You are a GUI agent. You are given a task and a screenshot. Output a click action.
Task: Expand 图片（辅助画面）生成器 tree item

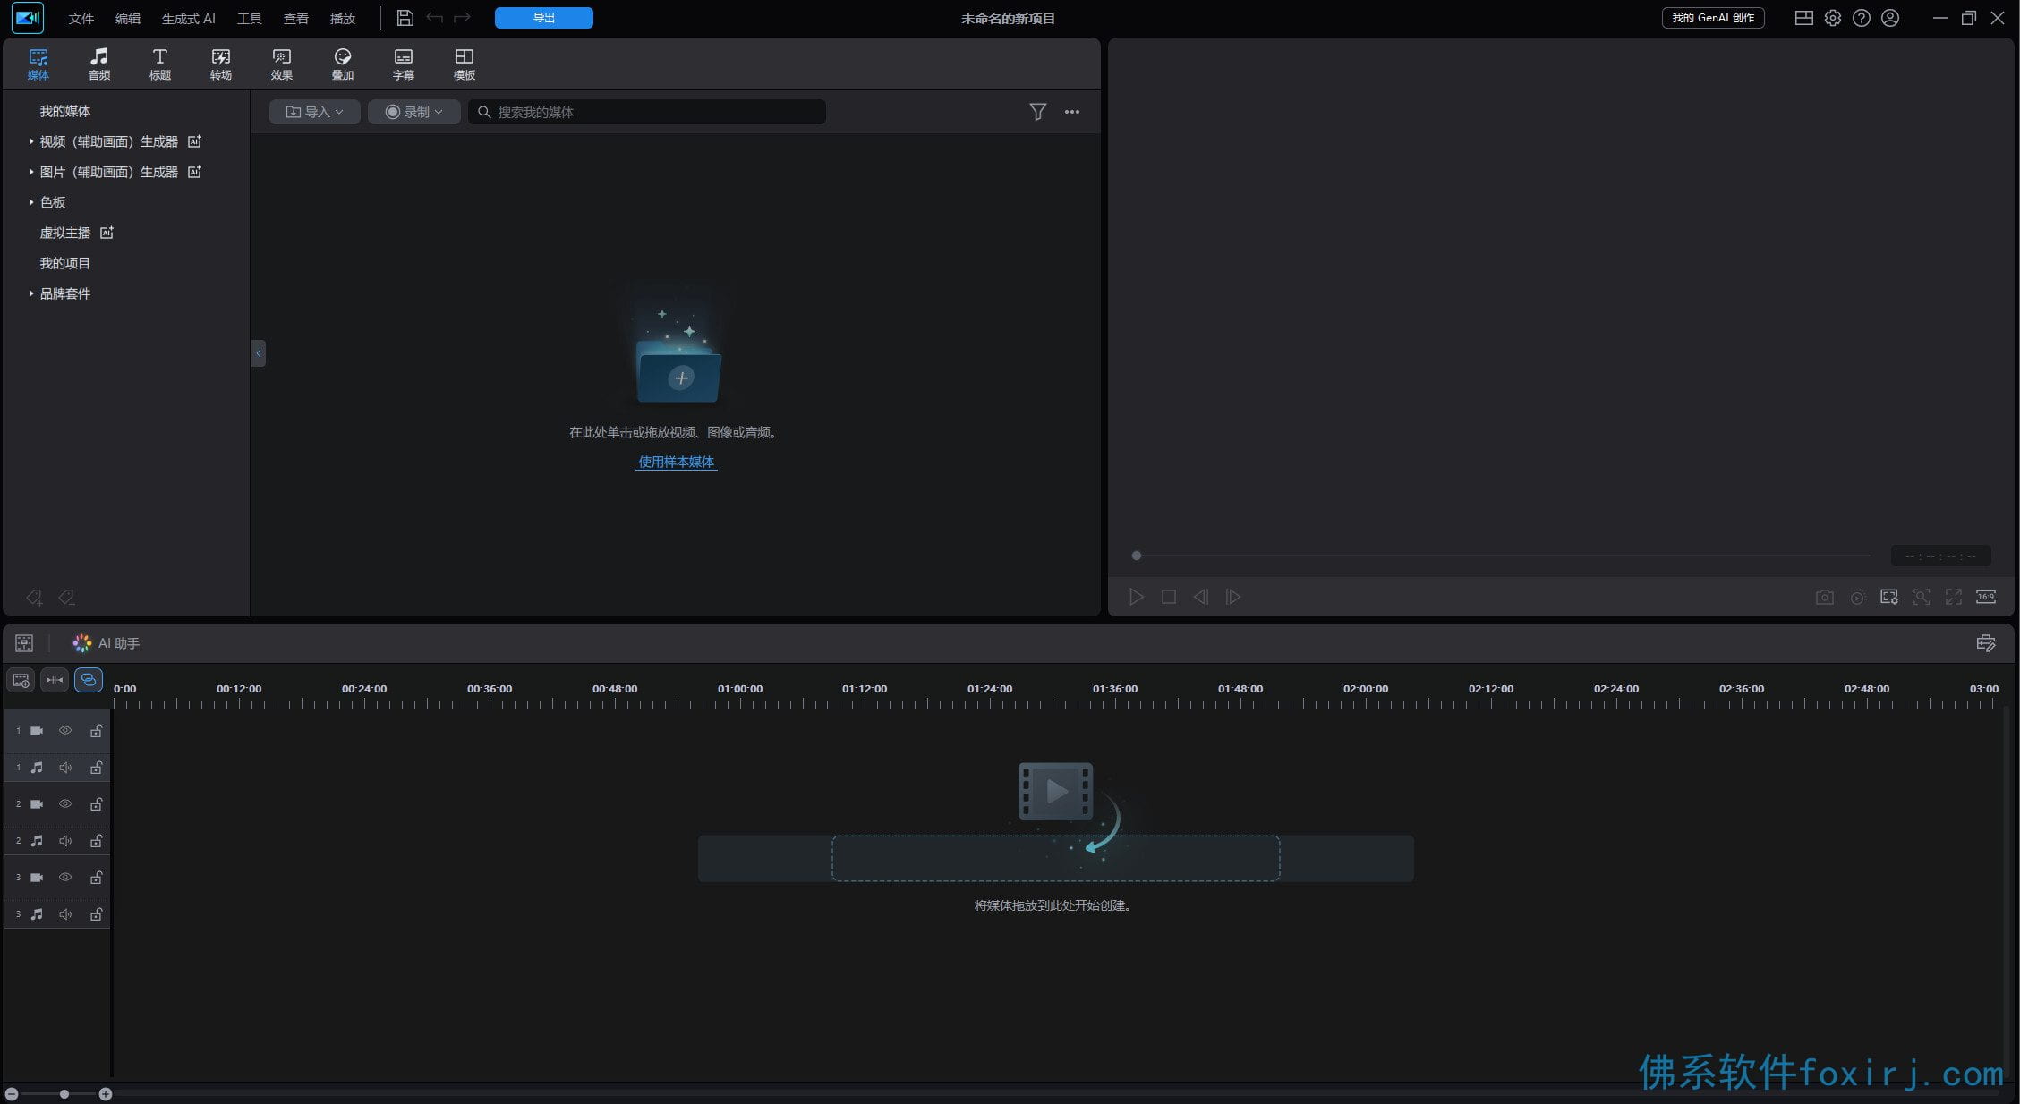(x=31, y=172)
